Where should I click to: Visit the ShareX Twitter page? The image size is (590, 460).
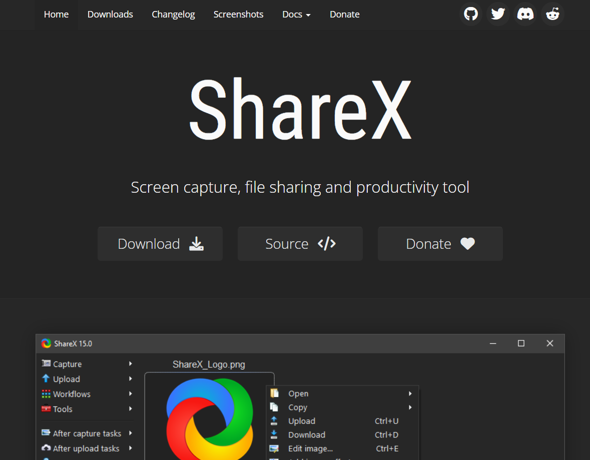[x=498, y=14]
